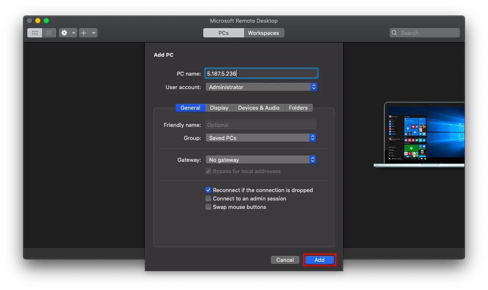Viewport: 488px width, 290px height.
Task: Toggle Reconnect if the connection is dropped
Action: point(208,190)
